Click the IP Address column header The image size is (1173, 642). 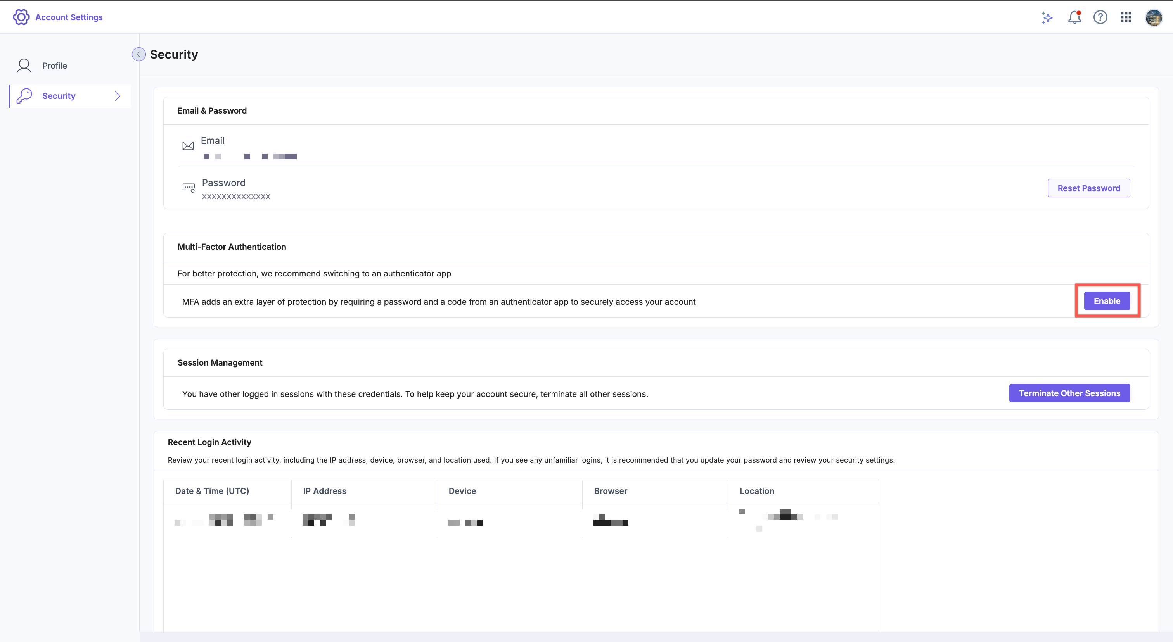pos(324,491)
